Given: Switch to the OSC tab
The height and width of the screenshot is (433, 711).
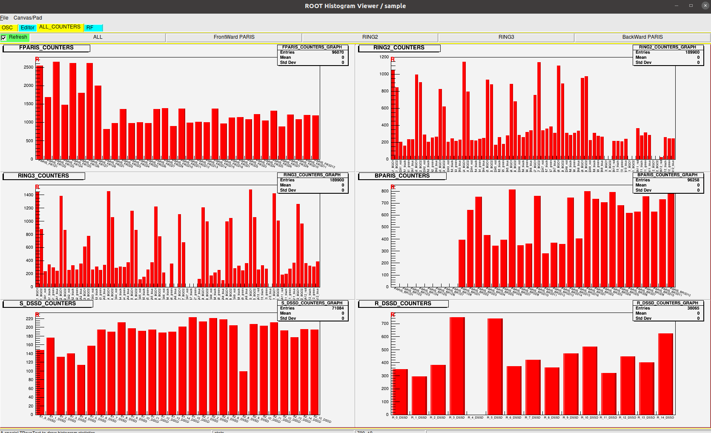Looking at the screenshot, I should pos(8,28).
